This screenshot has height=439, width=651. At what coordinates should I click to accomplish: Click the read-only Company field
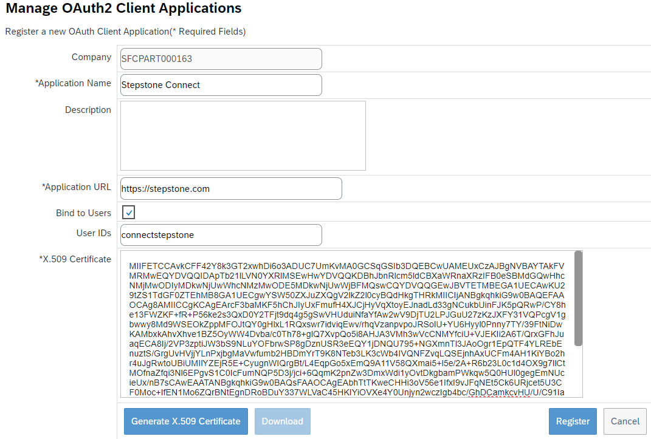coord(221,58)
